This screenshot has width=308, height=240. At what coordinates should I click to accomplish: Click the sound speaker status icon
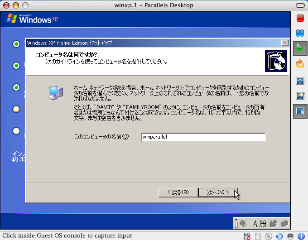[290, 236]
